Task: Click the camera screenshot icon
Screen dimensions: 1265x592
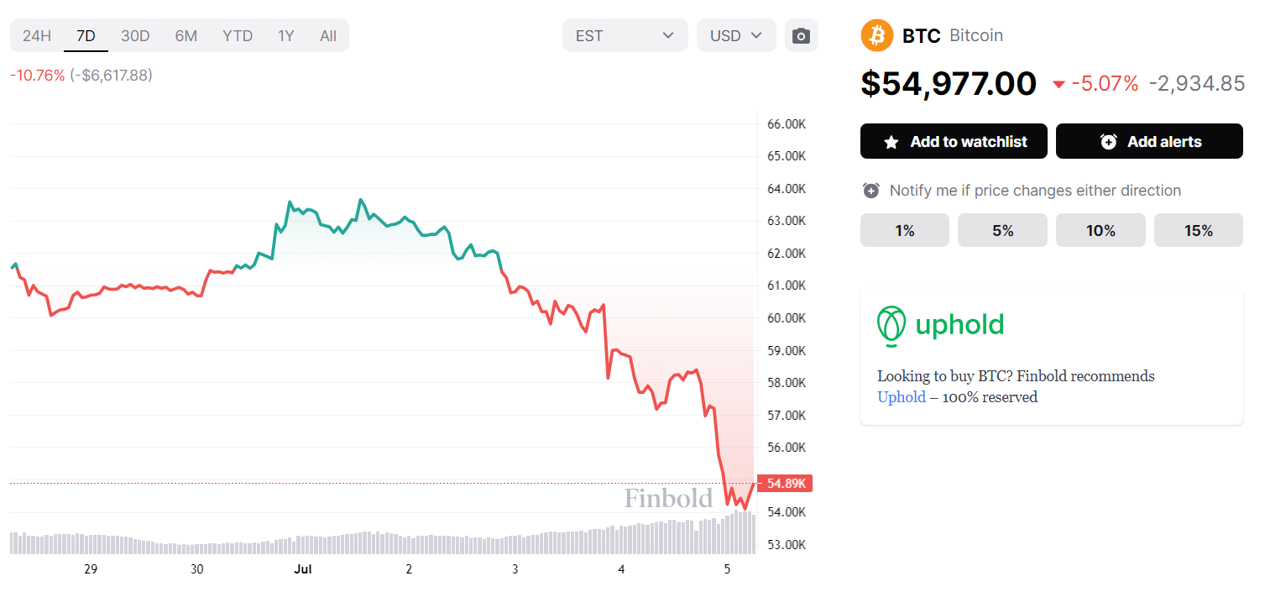Action: coord(802,36)
